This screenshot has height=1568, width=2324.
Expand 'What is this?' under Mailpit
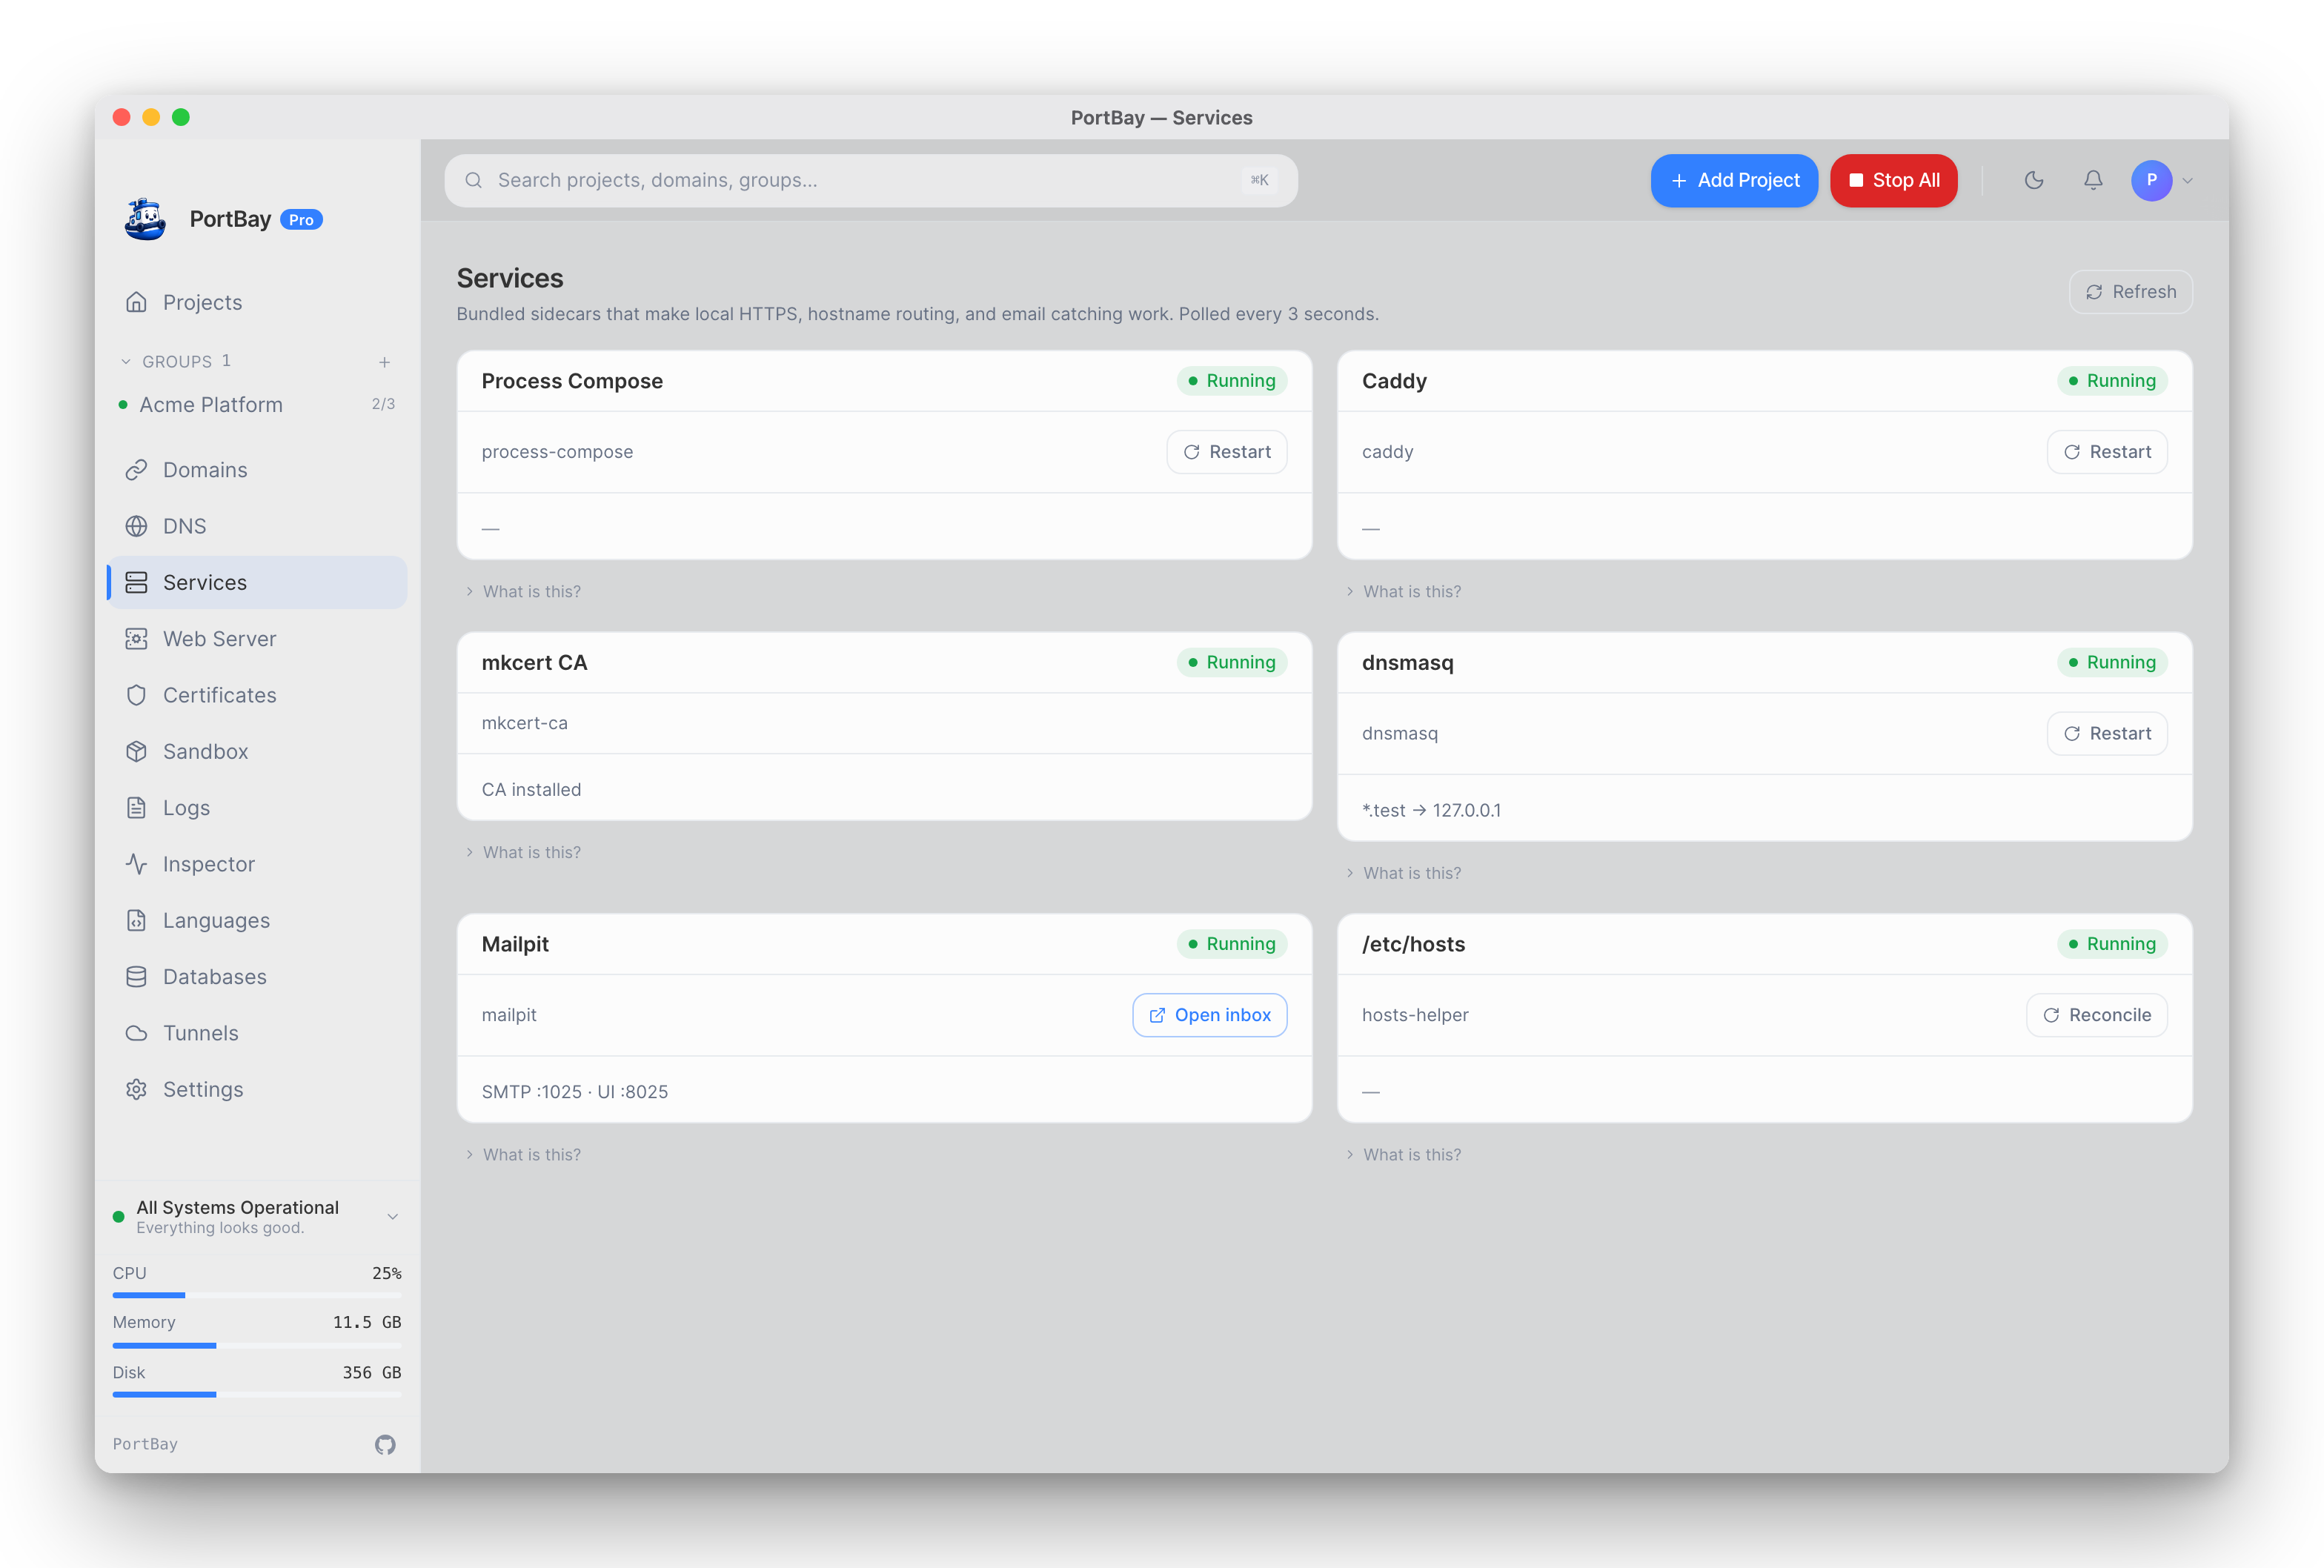(x=523, y=1155)
